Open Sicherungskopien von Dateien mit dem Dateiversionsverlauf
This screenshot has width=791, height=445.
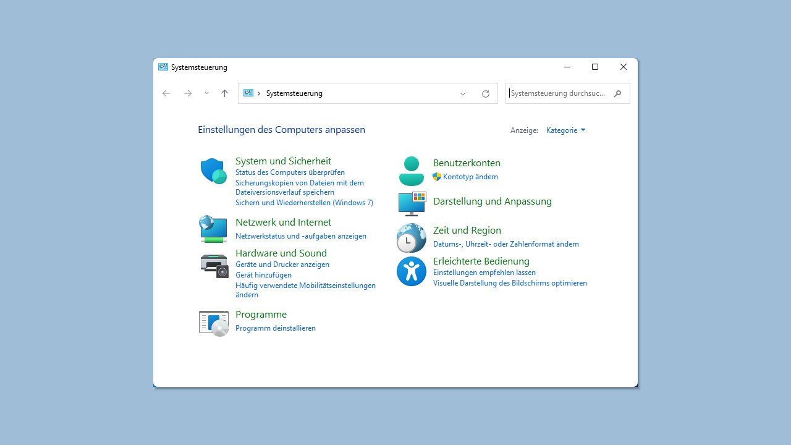pos(300,187)
